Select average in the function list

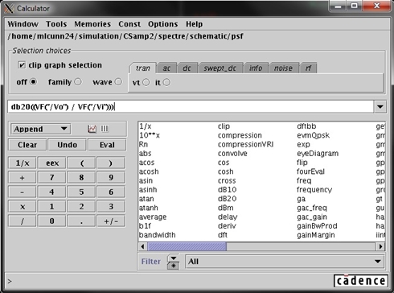153,217
